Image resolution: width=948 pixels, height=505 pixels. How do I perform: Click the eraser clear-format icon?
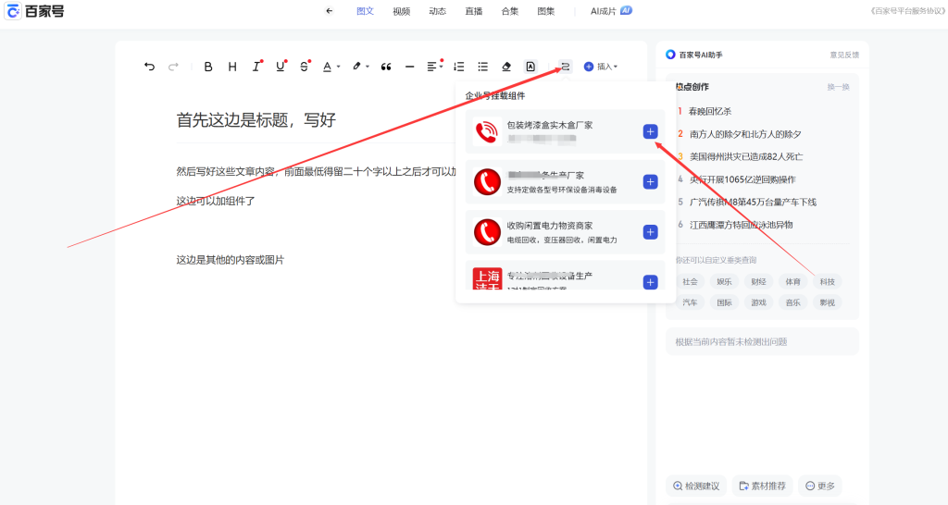pos(505,67)
